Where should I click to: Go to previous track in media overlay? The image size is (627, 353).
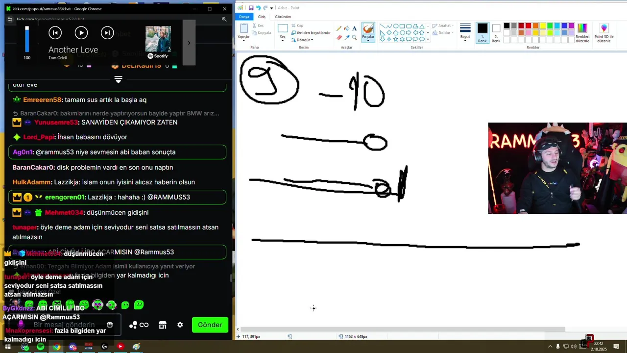tap(55, 33)
